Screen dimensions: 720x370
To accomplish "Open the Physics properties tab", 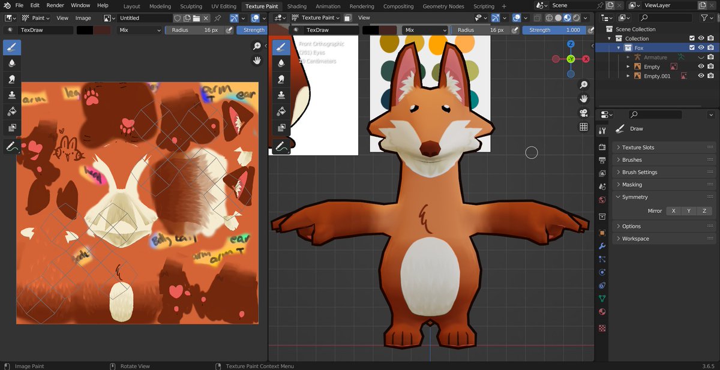I will [602, 272].
